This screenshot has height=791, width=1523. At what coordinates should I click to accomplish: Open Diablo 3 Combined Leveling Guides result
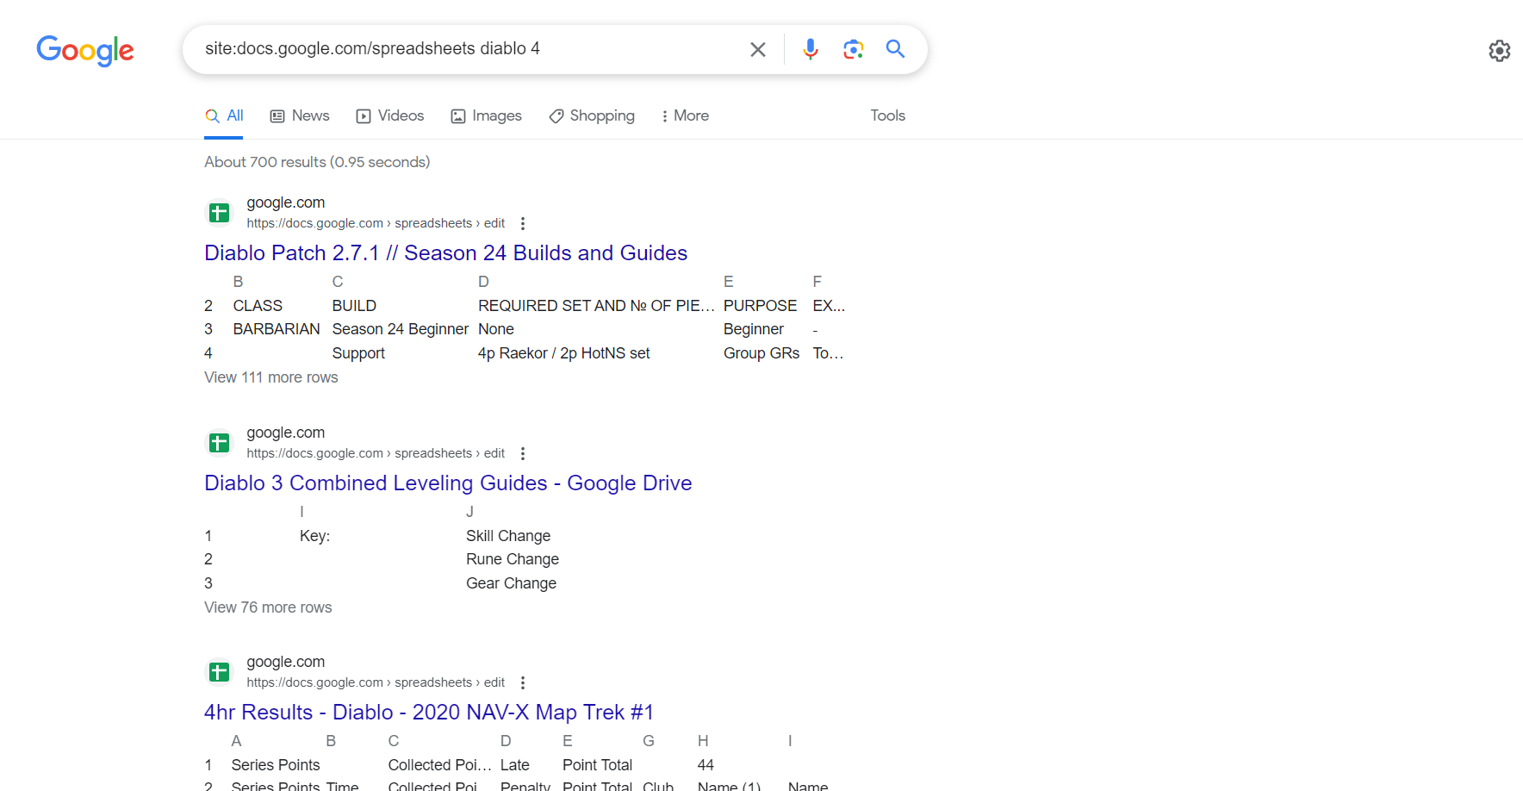pos(448,483)
